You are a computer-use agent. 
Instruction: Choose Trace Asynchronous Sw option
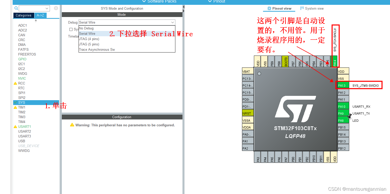[x=127, y=49]
